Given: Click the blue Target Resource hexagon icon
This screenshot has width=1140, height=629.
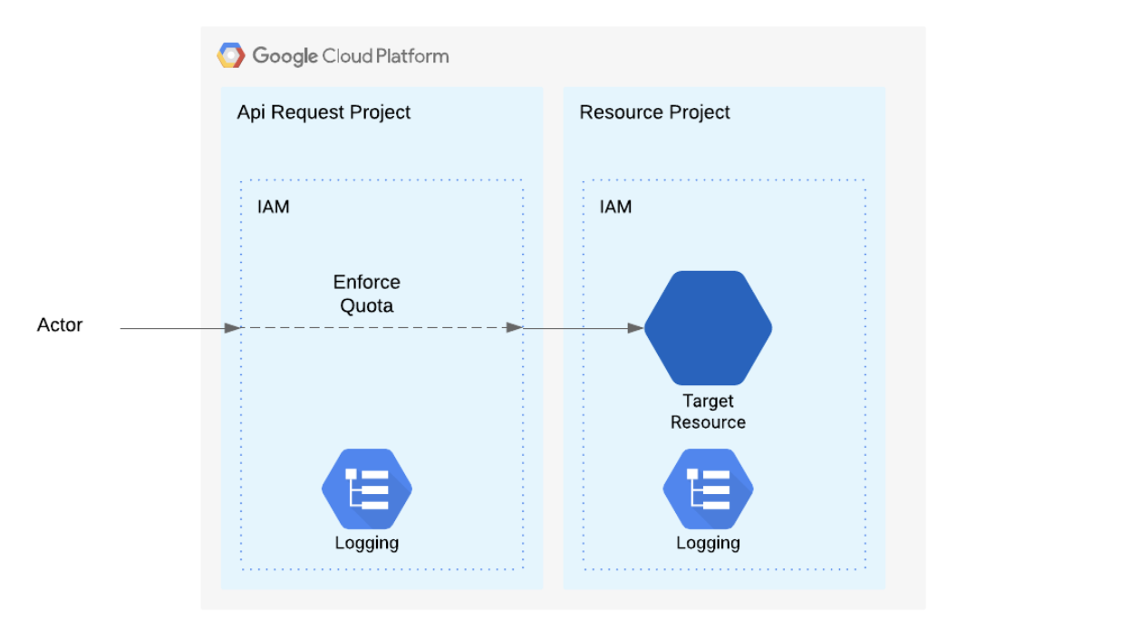Looking at the screenshot, I should (708, 327).
